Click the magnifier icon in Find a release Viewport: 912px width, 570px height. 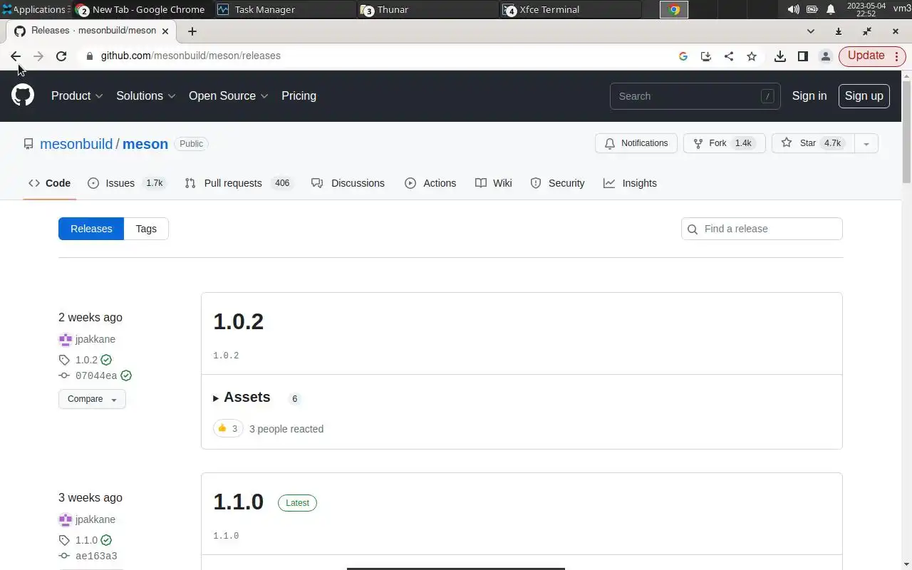click(x=693, y=229)
